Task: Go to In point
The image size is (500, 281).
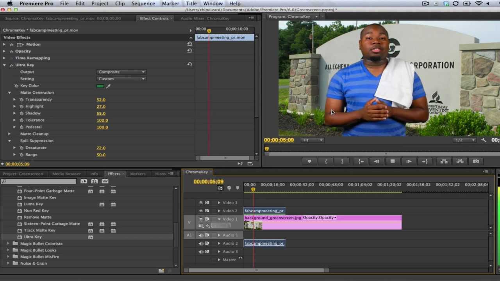Action: click(361, 162)
